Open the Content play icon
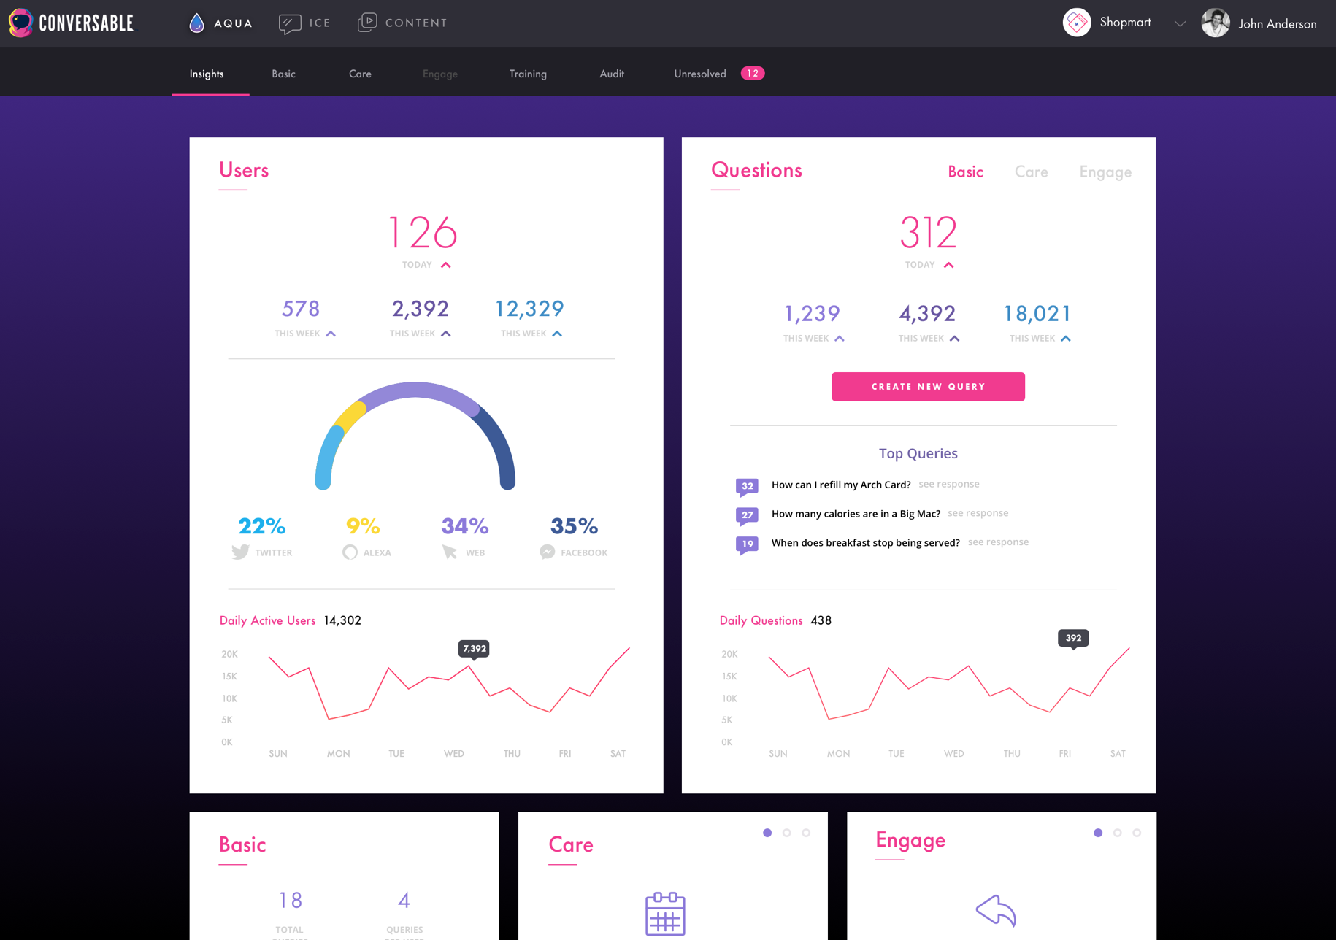The width and height of the screenshot is (1336, 940). coord(367,23)
